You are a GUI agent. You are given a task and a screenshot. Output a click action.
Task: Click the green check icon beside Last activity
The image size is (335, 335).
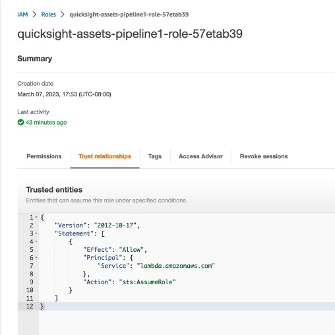(x=20, y=122)
